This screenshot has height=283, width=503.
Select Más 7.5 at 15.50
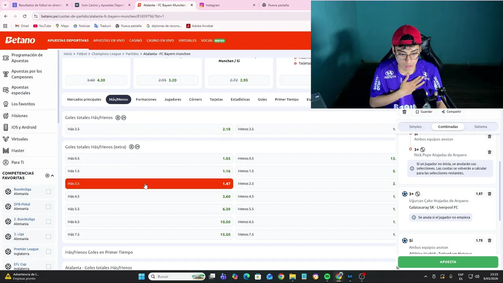coord(149,235)
